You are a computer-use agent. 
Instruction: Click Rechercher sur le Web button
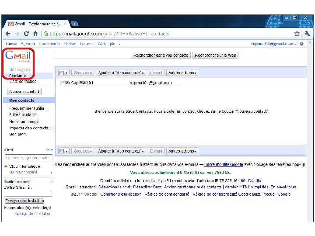215,55
